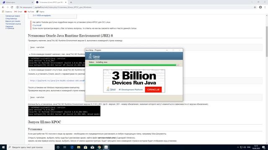
Task: Open the Action Center notifications
Action: pyautogui.click(x=264, y=147)
